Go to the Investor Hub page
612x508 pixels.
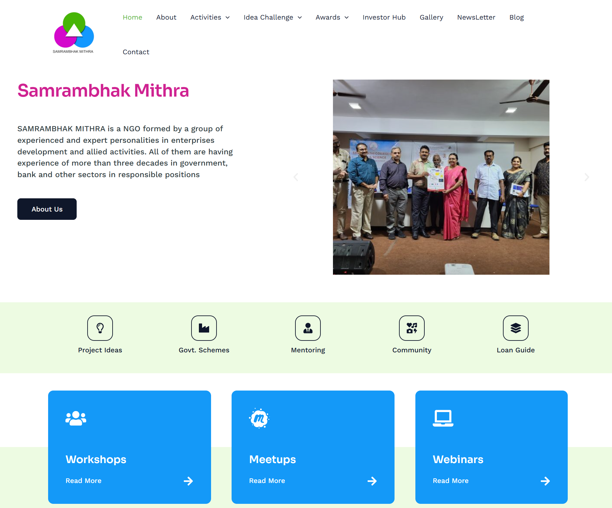point(384,17)
